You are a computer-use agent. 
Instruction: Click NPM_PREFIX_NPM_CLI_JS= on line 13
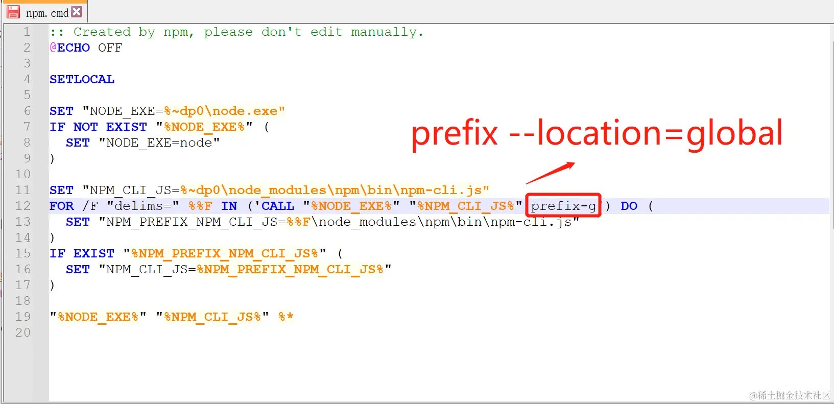click(196, 222)
